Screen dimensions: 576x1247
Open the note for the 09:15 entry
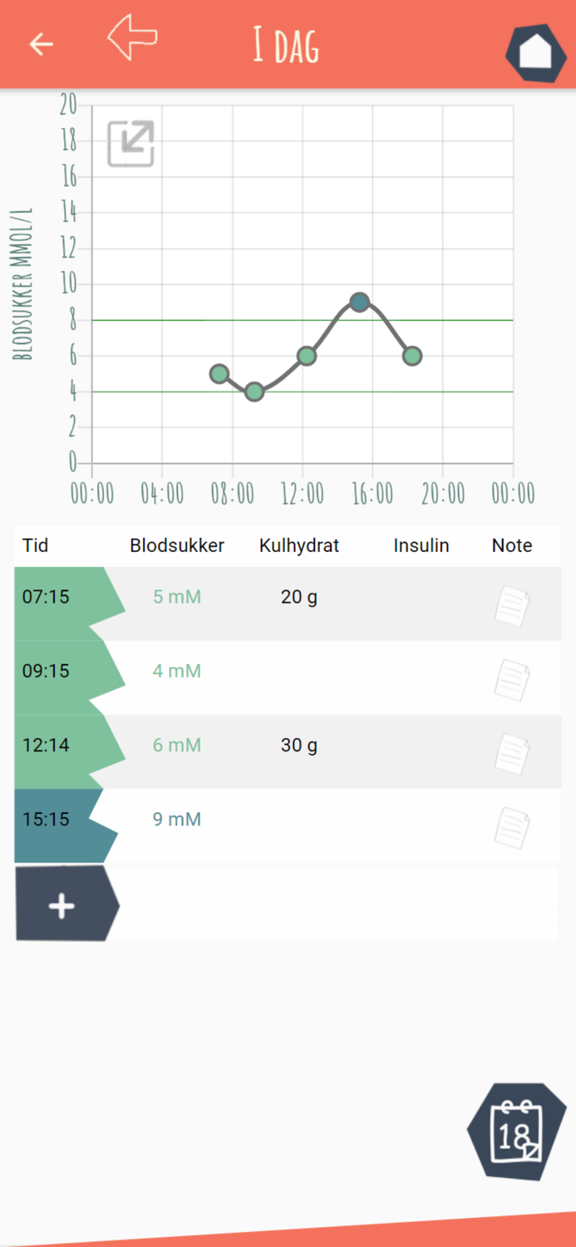point(513,679)
